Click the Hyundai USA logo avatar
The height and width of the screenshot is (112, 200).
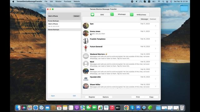(86, 79)
